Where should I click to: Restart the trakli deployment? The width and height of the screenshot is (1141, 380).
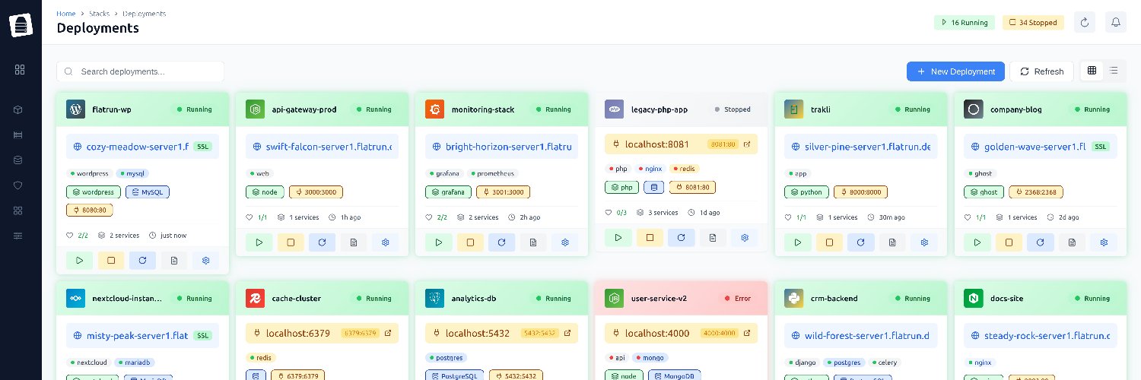point(860,242)
